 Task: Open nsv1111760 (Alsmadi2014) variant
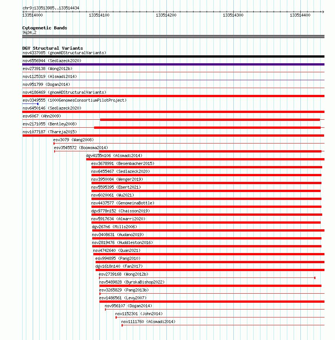point(148,322)
